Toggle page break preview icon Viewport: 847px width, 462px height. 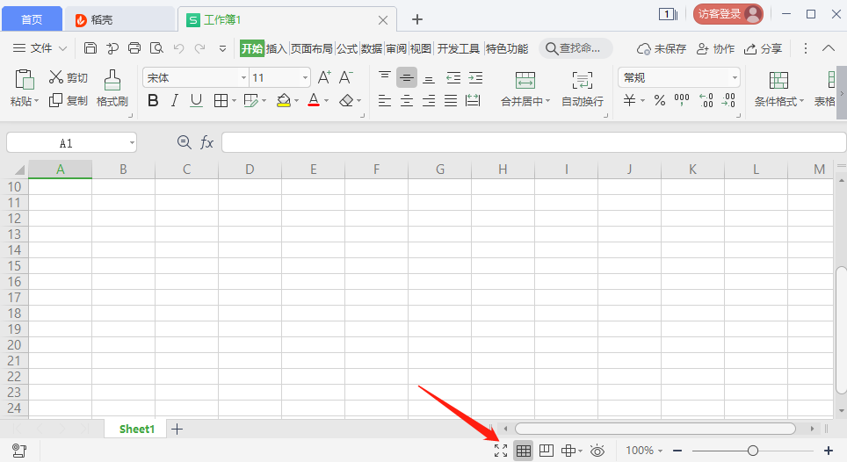547,451
